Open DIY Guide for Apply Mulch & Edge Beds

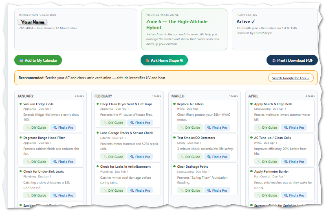coord(267,128)
